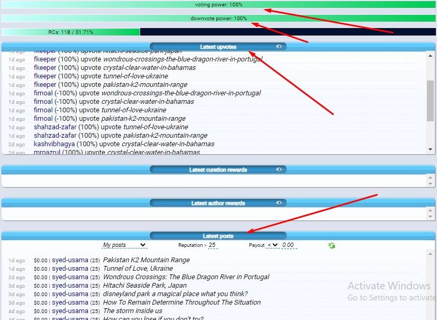
Task: Open Hitachi Seaside Park, Japan post
Action: pos(145,286)
